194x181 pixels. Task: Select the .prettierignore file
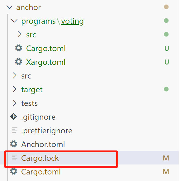[x=47, y=131]
